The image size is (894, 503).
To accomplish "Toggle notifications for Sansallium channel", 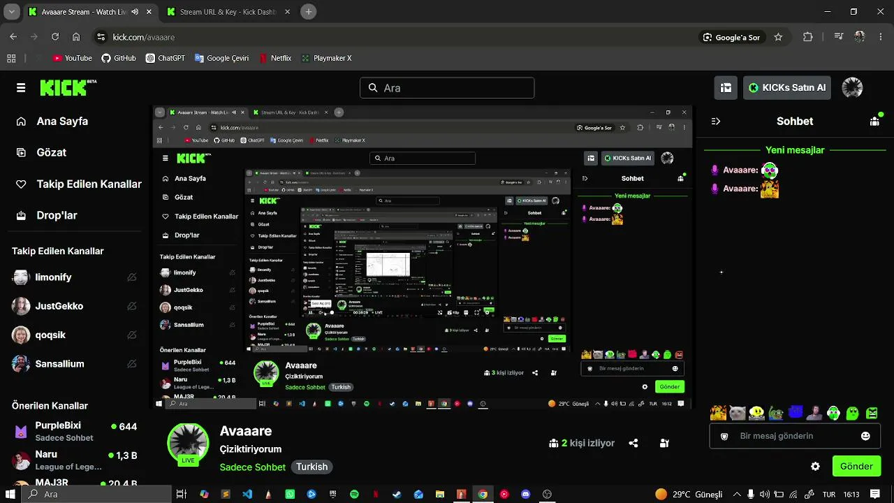I will (x=132, y=364).
